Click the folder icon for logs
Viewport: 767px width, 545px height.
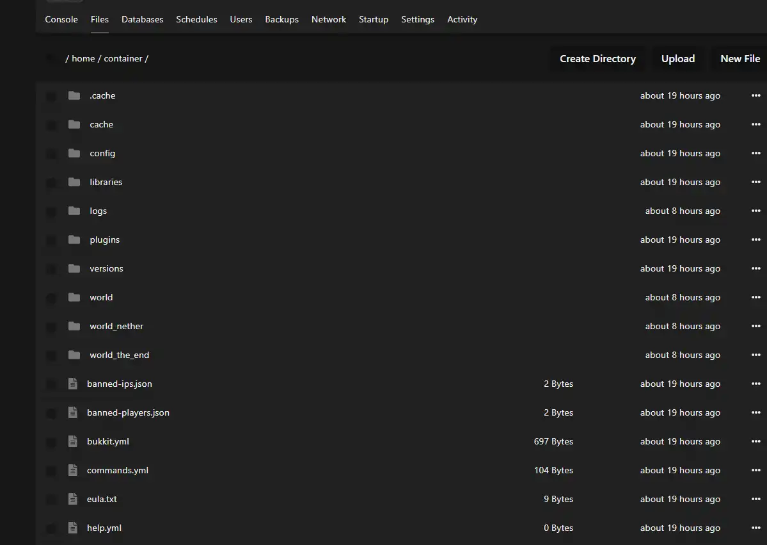coord(74,211)
